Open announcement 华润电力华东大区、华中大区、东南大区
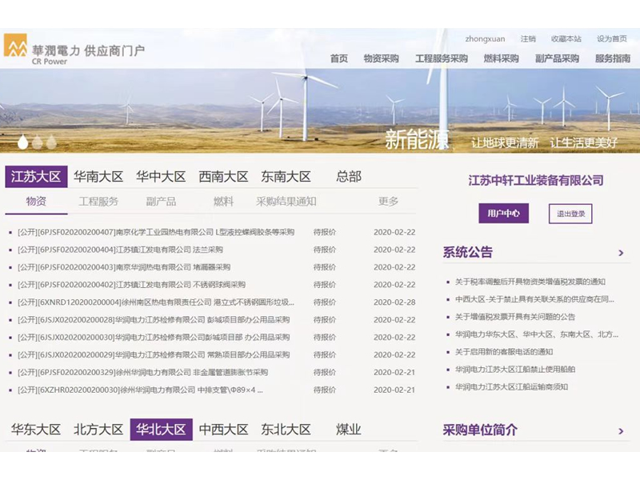 tap(537, 334)
